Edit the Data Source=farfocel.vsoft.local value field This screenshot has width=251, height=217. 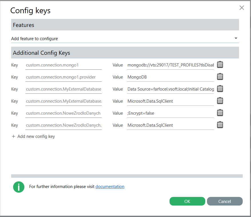tap(170, 89)
